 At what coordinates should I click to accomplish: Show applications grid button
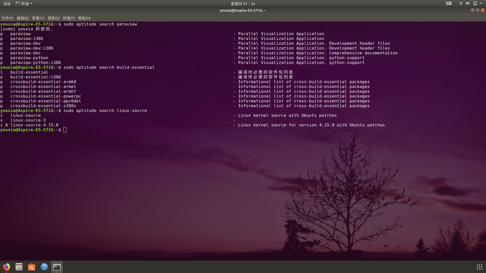coord(479,267)
